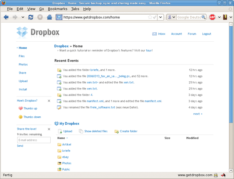This screenshot has width=234, height=179.
Task: Open the Bookmarks menu
Action: [57, 9]
